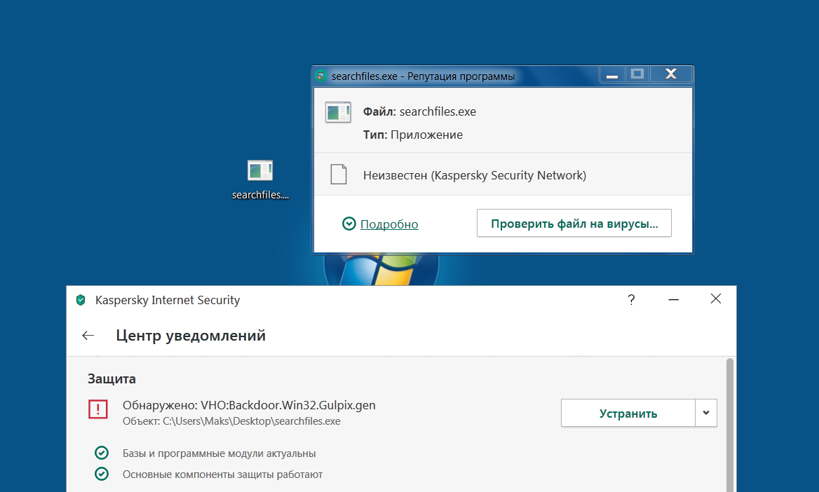Maximize the searchfiles.exe reputation window
819x492 pixels.
tap(637, 75)
